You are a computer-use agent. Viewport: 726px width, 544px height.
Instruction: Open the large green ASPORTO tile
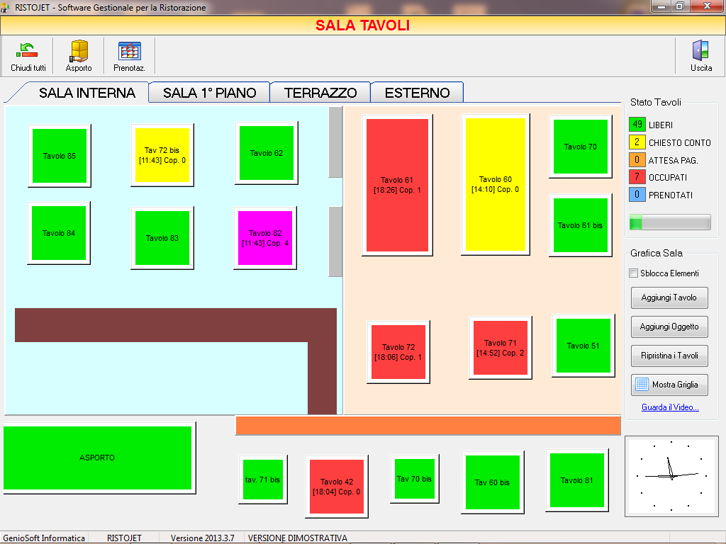98,458
